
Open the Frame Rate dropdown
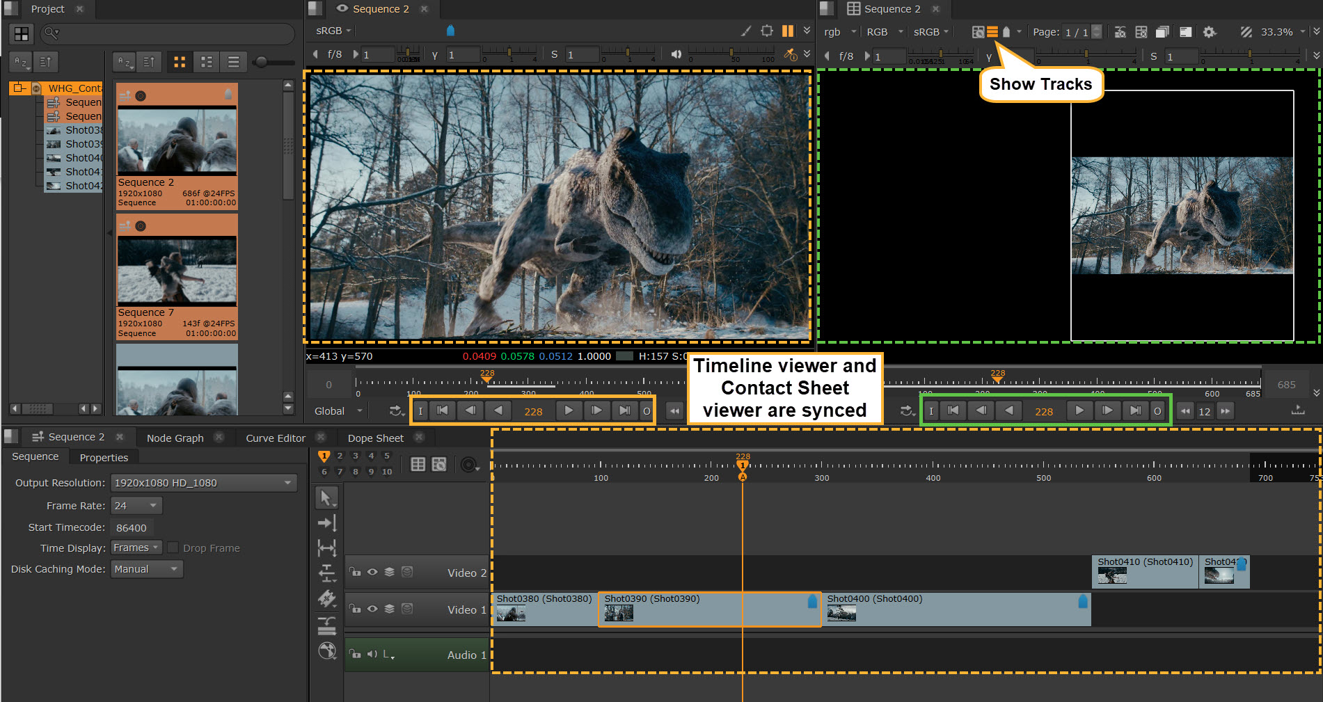point(136,506)
